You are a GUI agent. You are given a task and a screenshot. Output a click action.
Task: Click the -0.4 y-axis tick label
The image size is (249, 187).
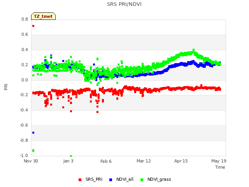point(24,110)
